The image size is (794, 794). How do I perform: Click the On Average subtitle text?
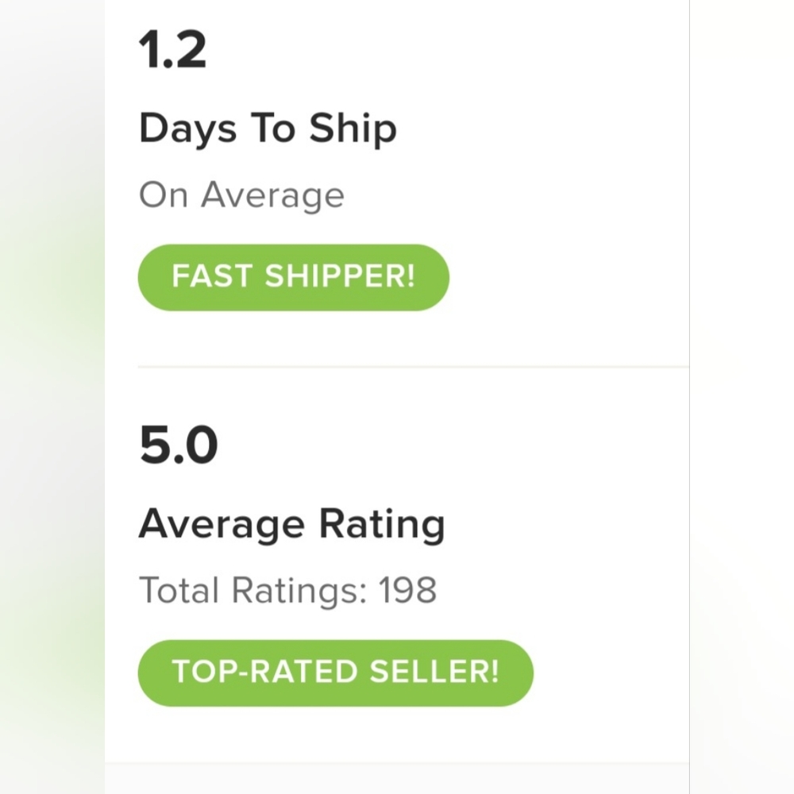(x=241, y=195)
